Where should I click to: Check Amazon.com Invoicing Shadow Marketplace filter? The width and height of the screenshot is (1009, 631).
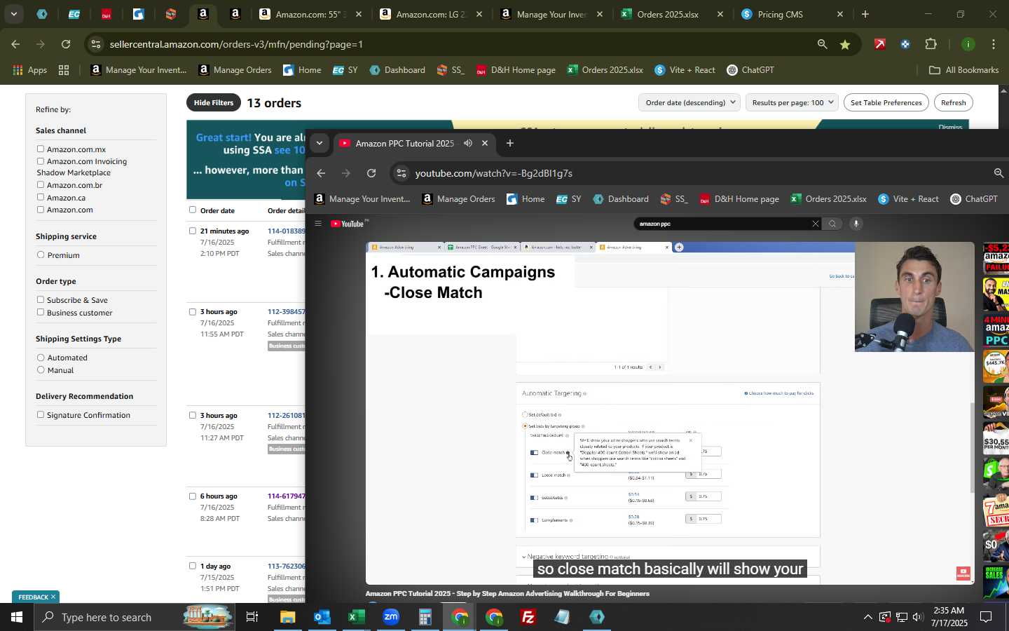pos(41,161)
